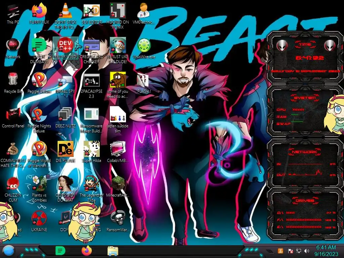This screenshot has height=258, width=344.
Task: Click the TIME widget clock display
Action: coord(309,58)
